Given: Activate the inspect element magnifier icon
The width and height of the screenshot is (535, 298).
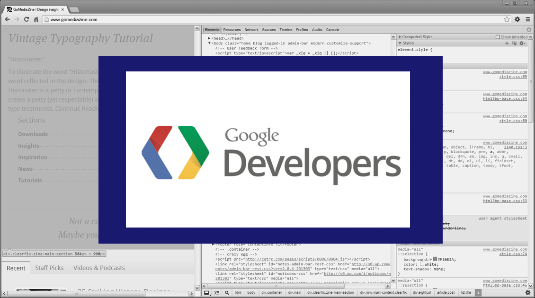Looking at the screenshot, I should tap(227, 293).
